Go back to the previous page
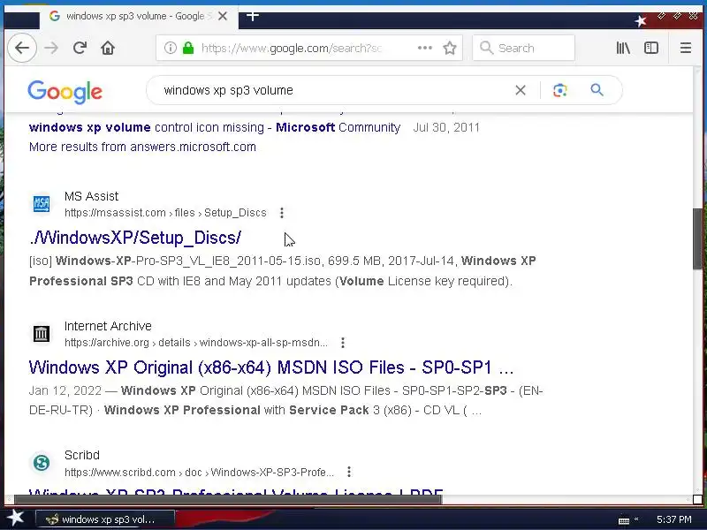Image resolution: width=707 pixels, height=530 pixels. [x=21, y=48]
